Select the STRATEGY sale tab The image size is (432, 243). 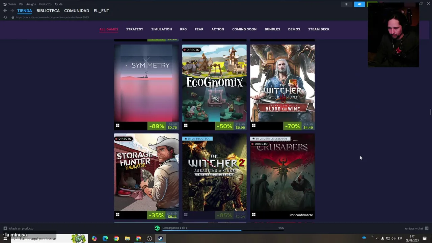[135, 29]
